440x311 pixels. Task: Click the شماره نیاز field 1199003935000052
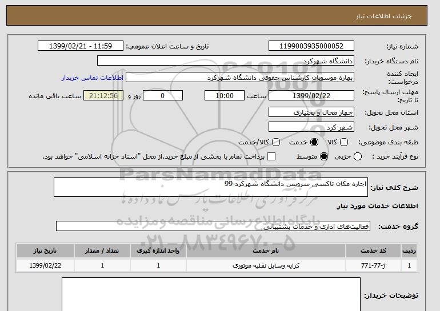point(311,46)
